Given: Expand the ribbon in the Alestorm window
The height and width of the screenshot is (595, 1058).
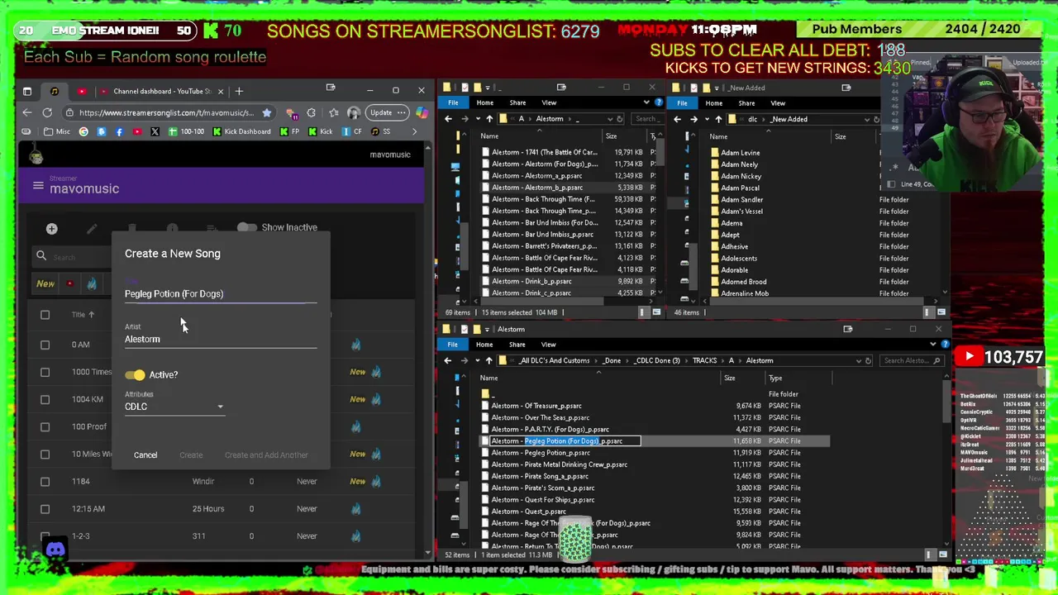Looking at the screenshot, I should 932,344.
